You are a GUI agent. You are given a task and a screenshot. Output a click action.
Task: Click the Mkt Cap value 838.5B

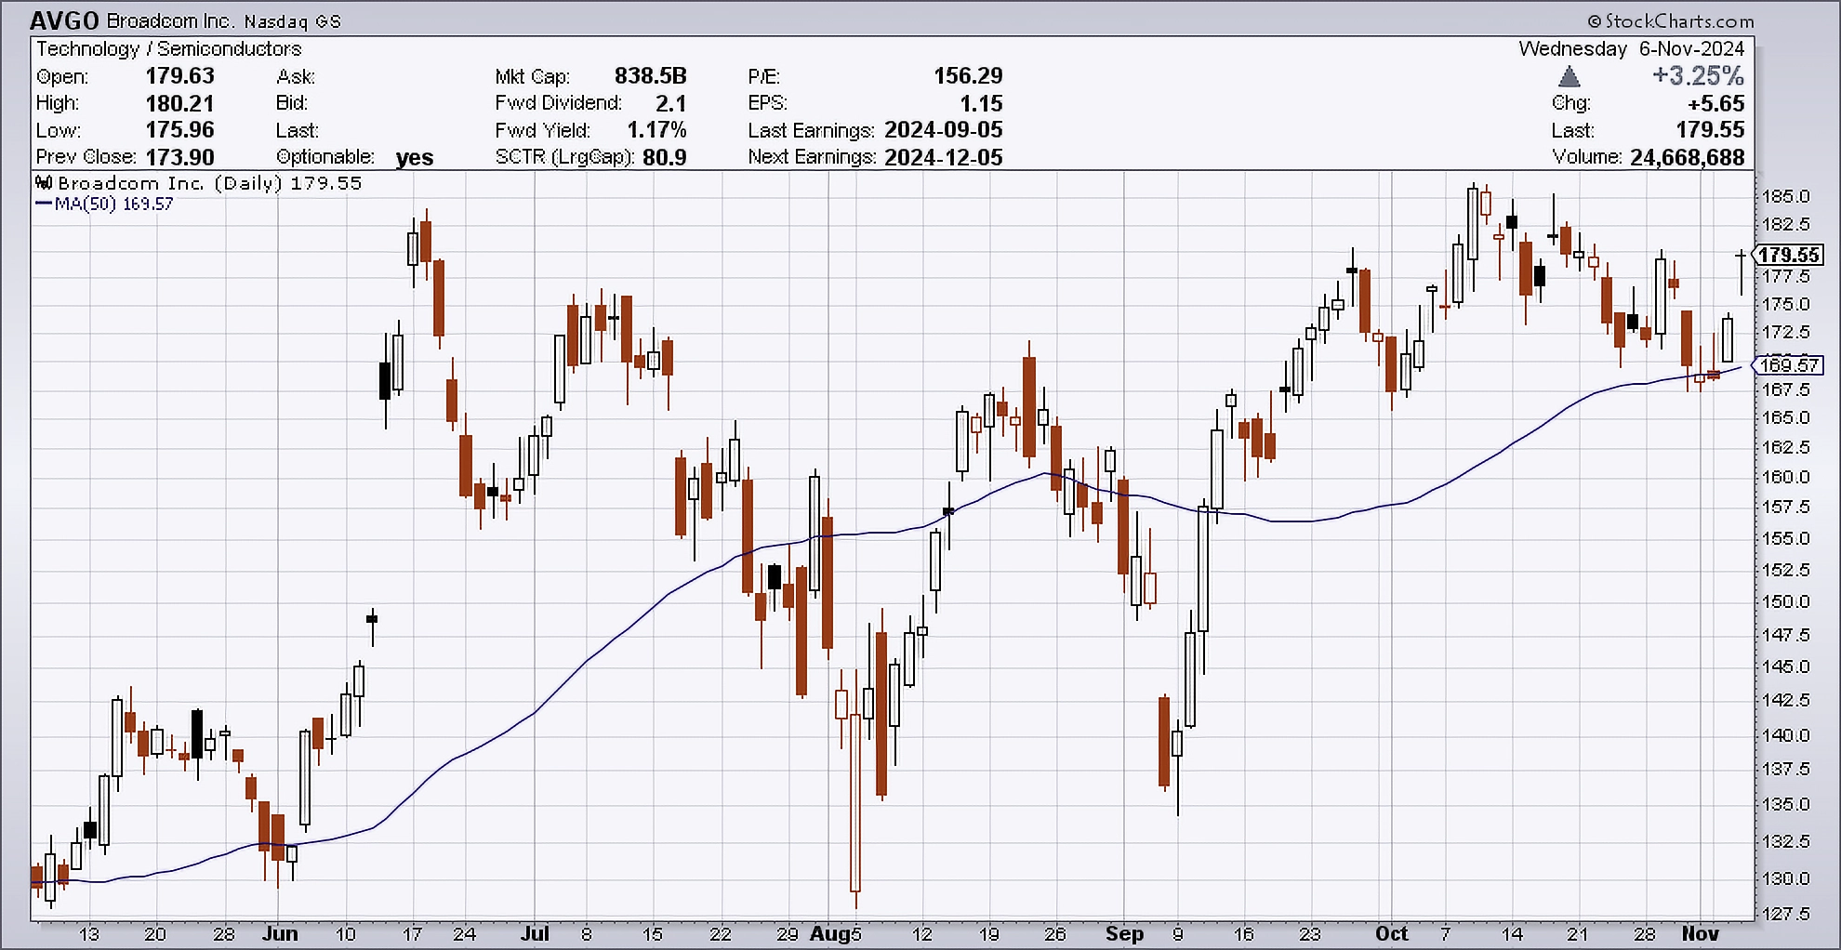click(650, 76)
